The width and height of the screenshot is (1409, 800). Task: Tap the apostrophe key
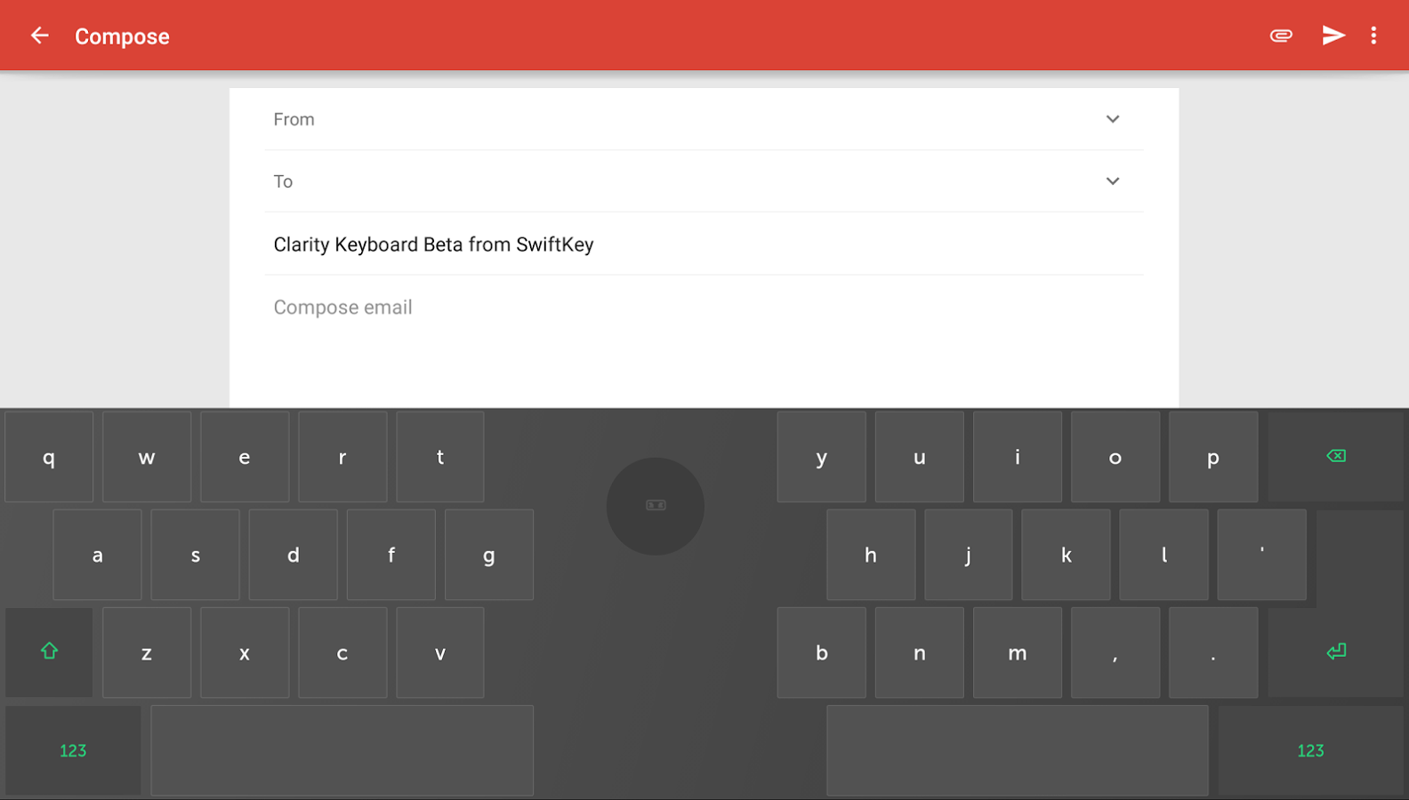[1262, 555]
